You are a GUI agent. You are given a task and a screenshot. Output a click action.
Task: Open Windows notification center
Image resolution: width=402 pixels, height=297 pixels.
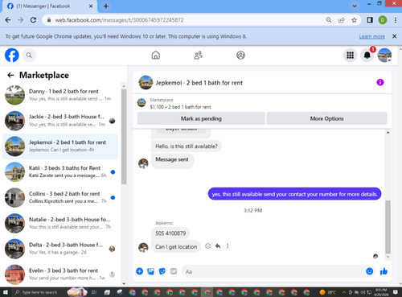(396, 292)
